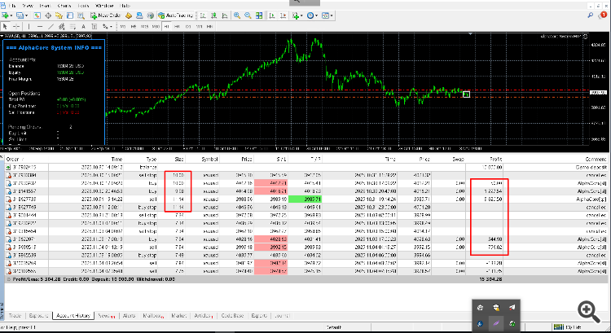The width and height of the screenshot is (611, 333).
Task: Click the zoom out chart icon
Action: 246,15
